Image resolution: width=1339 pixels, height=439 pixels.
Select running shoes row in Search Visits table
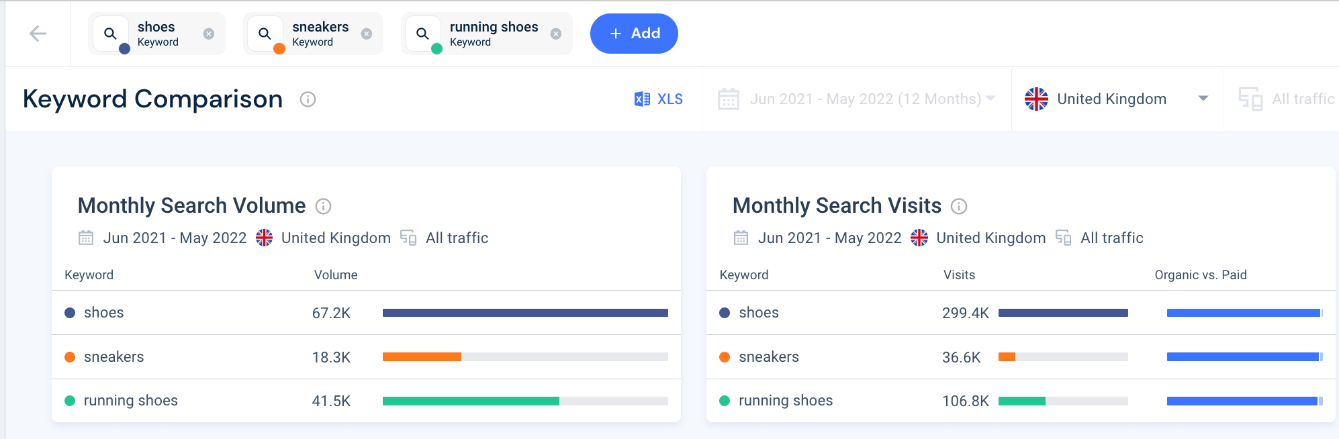pos(1021,401)
